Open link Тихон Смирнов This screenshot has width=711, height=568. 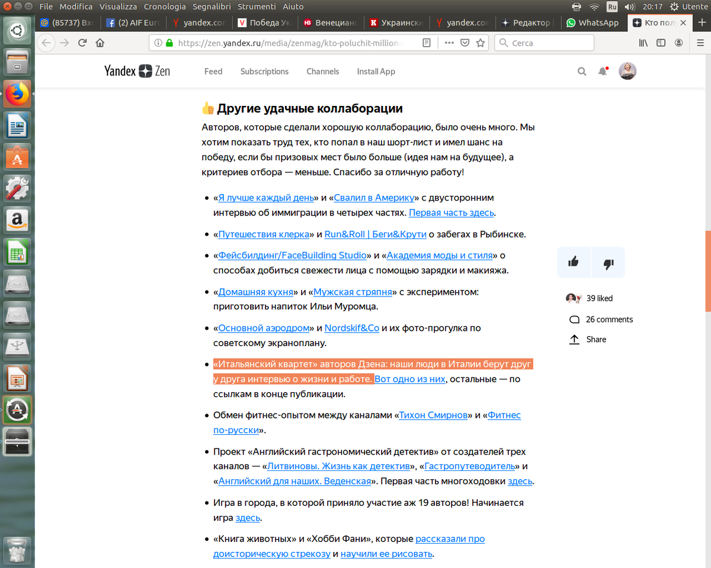coord(433,415)
